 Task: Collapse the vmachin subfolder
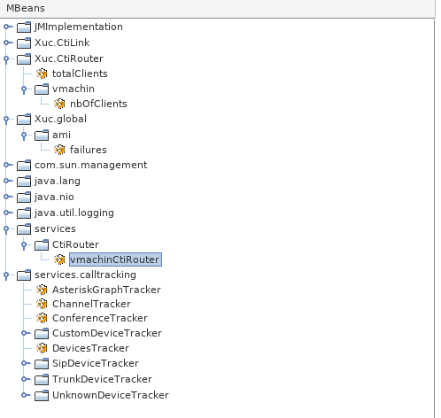24,89
